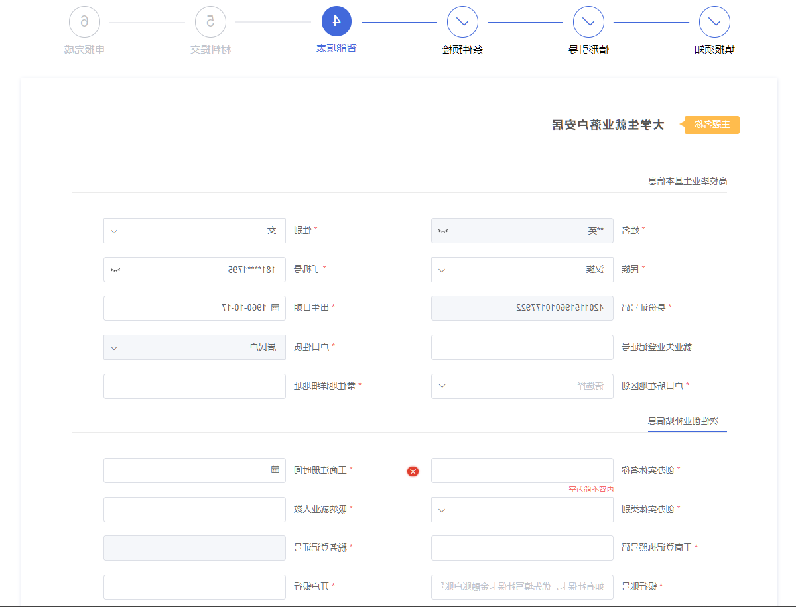Toggle visibility eye icon in 姓名 field

[x=443, y=231]
